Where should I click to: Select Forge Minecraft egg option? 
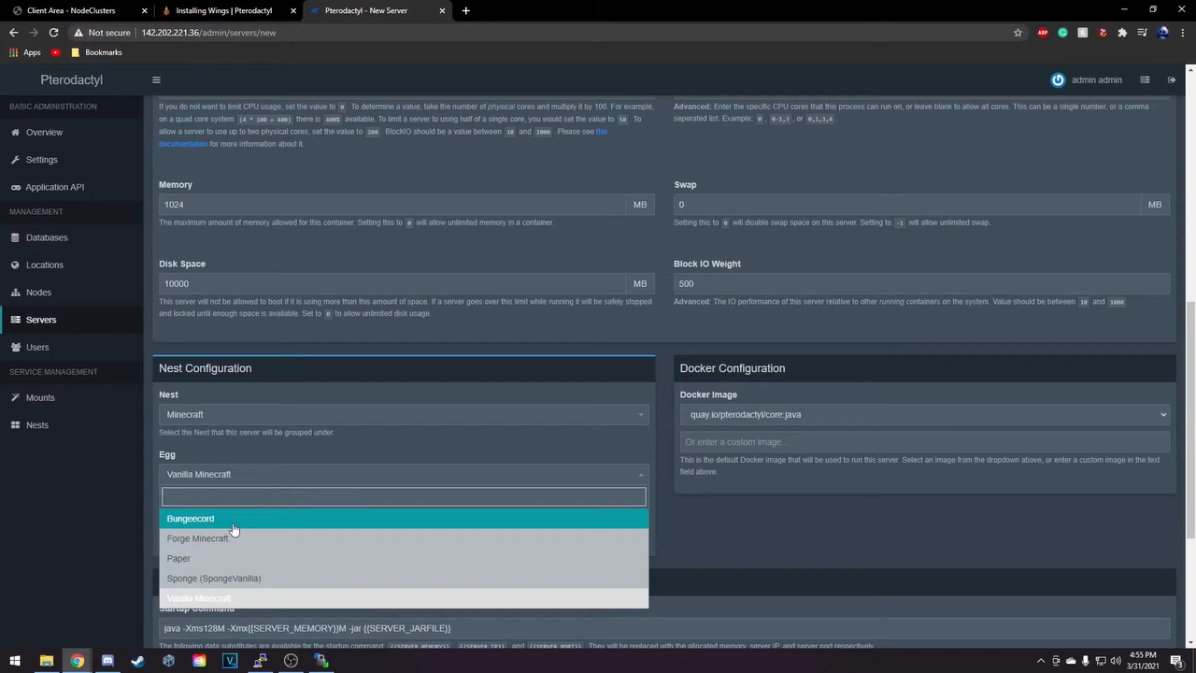click(404, 538)
